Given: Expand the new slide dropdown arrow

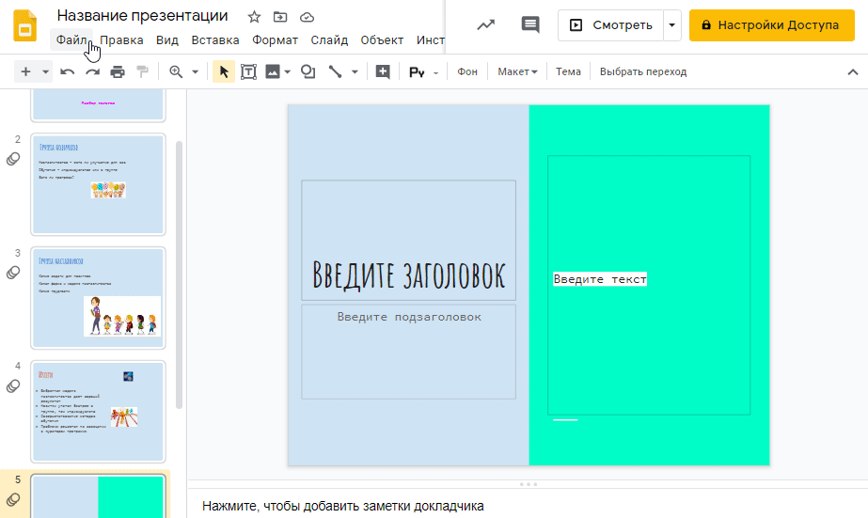Looking at the screenshot, I should pos(45,72).
